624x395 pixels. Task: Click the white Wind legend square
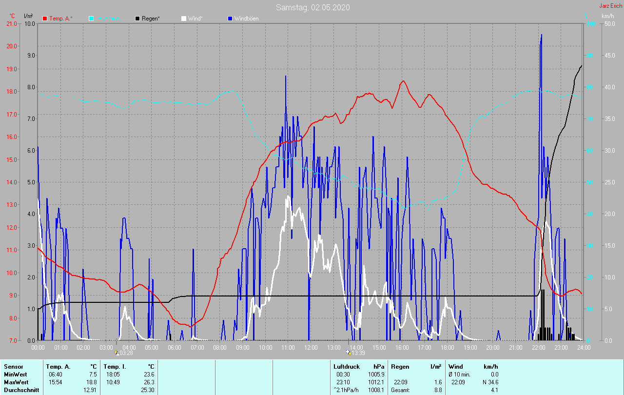(184, 19)
